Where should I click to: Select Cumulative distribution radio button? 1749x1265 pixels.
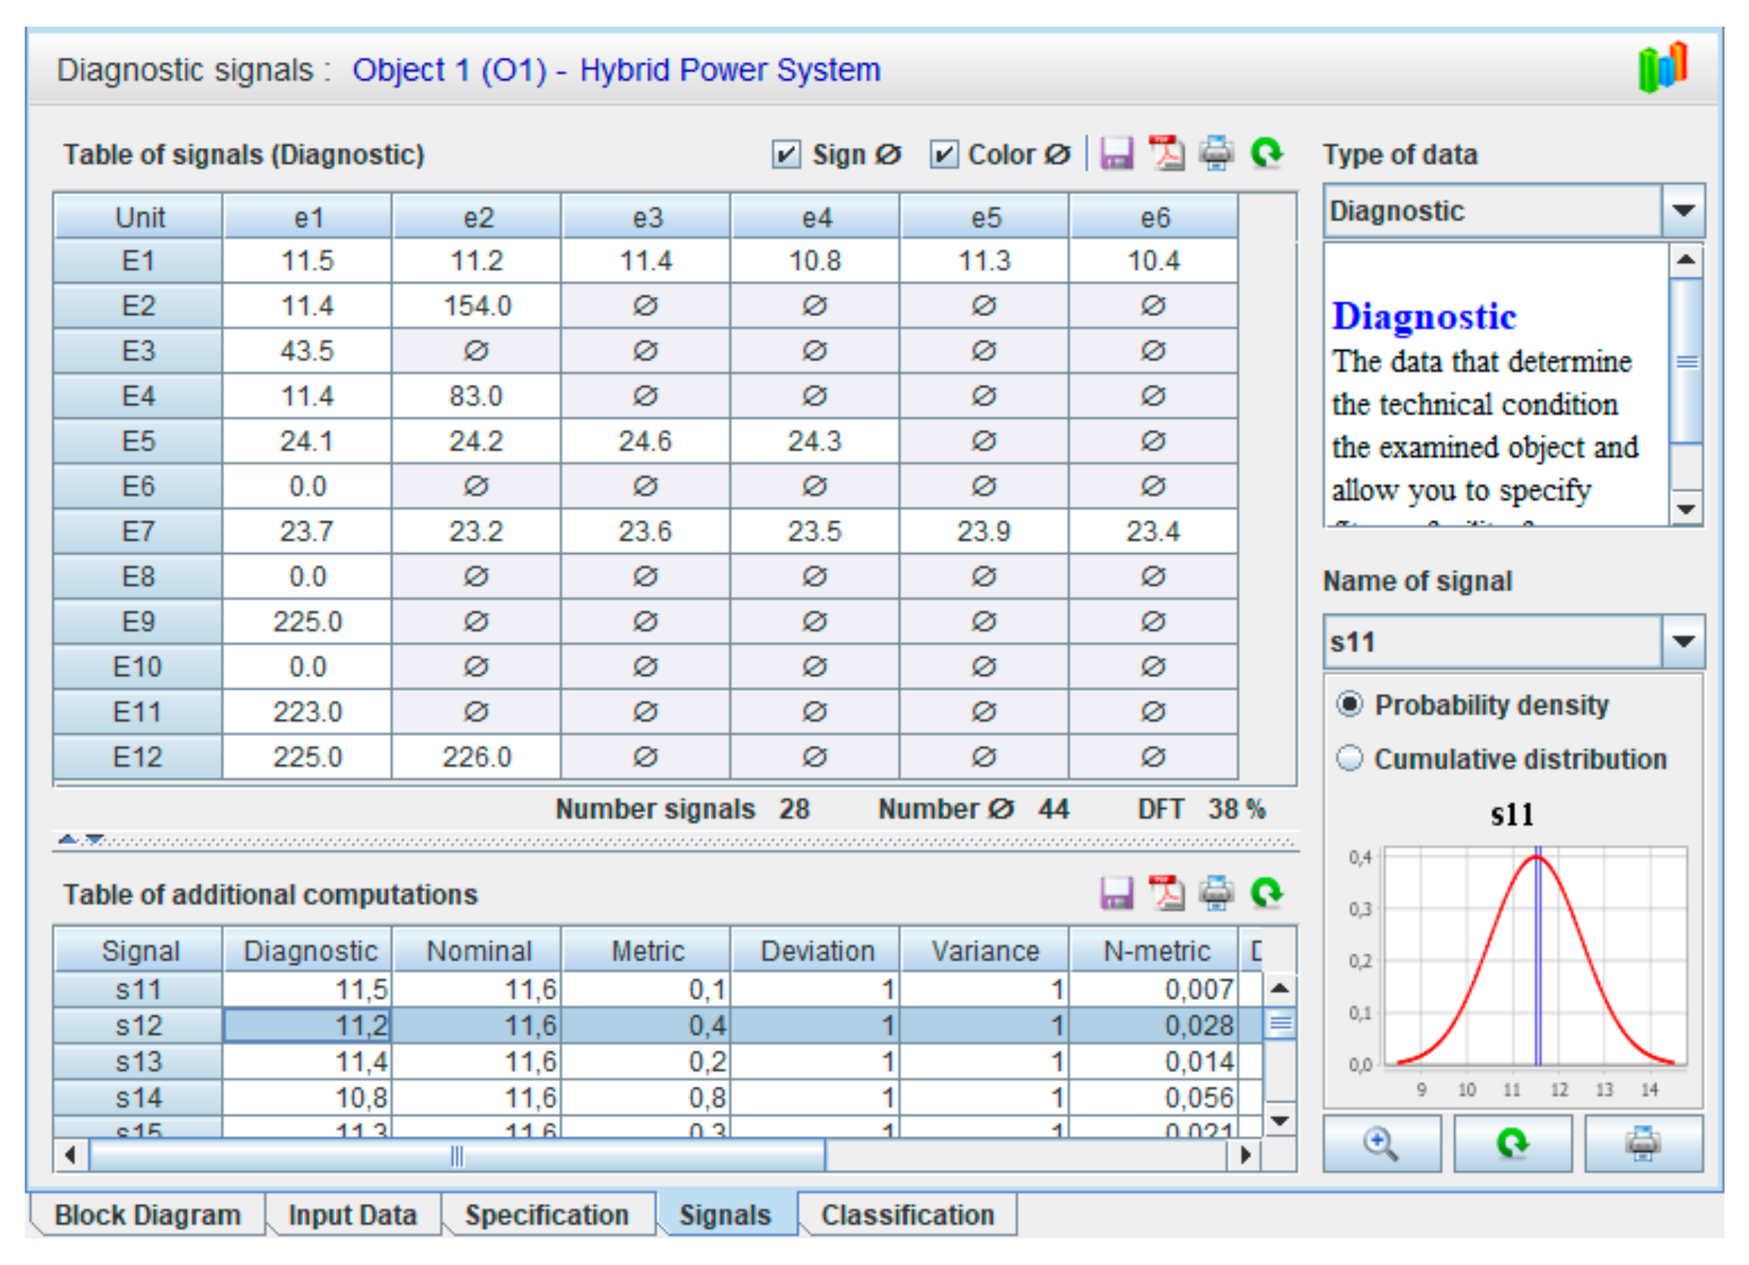click(x=1349, y=759)
